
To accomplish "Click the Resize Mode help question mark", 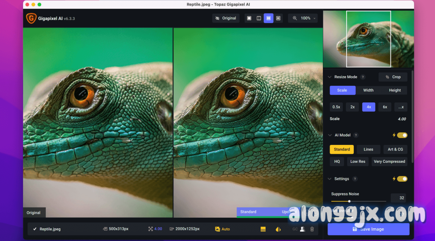I will coord(363,77).
